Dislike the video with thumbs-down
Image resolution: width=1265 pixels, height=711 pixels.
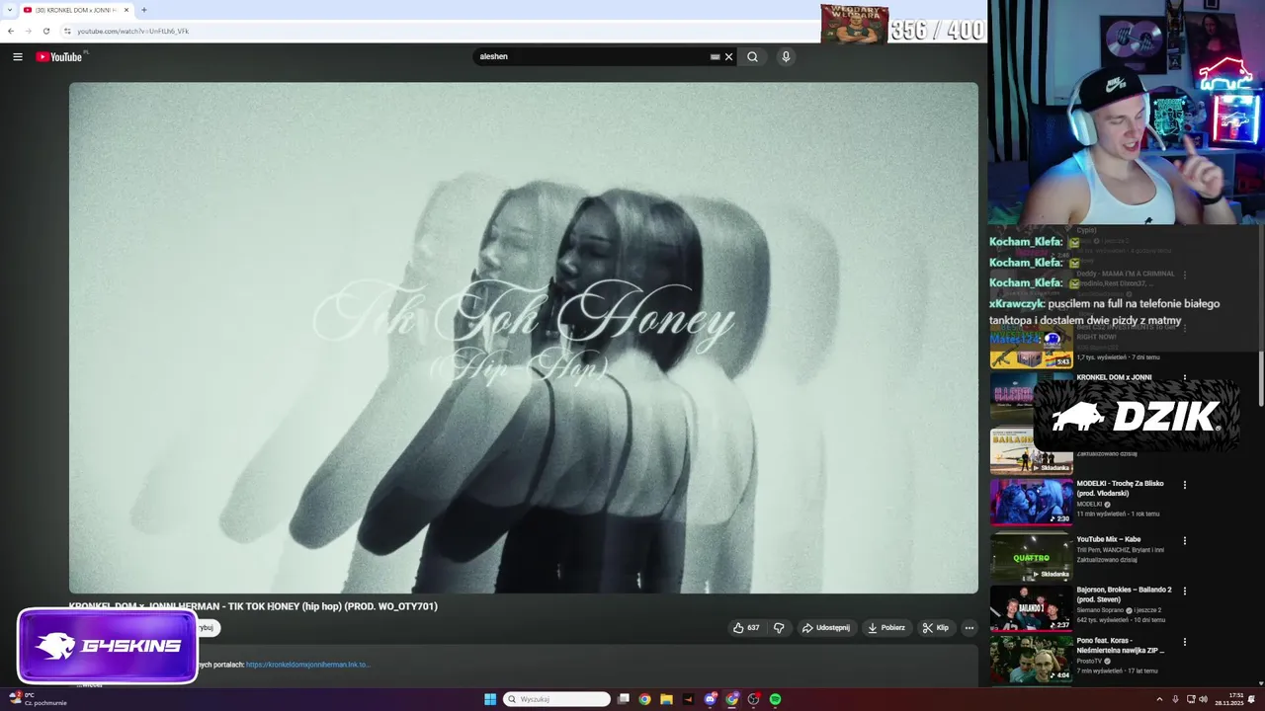click(779, 628)
